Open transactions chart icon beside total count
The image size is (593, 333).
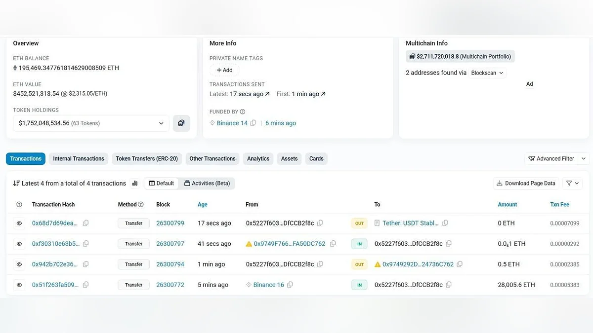tap(135, 184)
